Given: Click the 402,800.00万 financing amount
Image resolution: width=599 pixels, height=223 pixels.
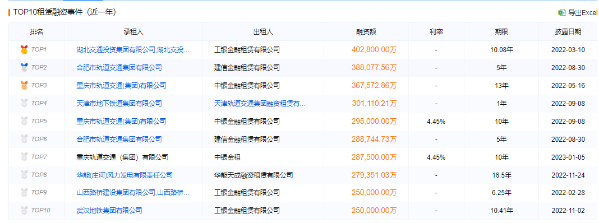Looking at the screenshot, I should tap(374, 50).
